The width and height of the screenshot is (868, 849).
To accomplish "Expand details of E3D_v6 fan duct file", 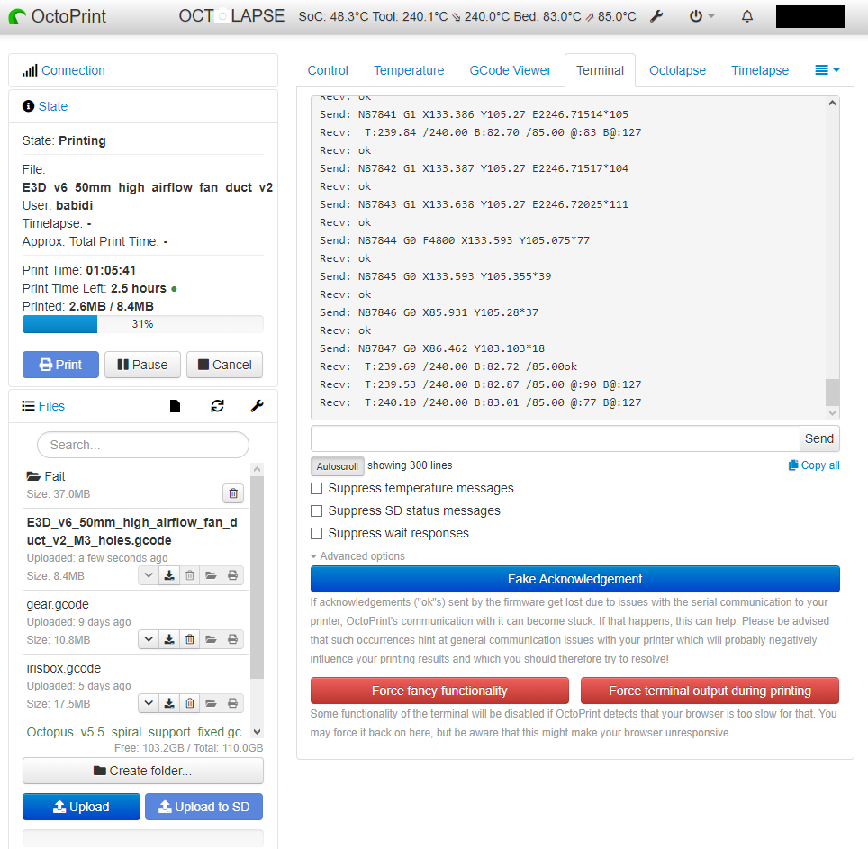I will (149, 575).
